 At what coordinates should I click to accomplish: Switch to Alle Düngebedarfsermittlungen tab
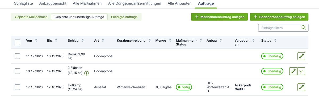[x=135, y=3]
